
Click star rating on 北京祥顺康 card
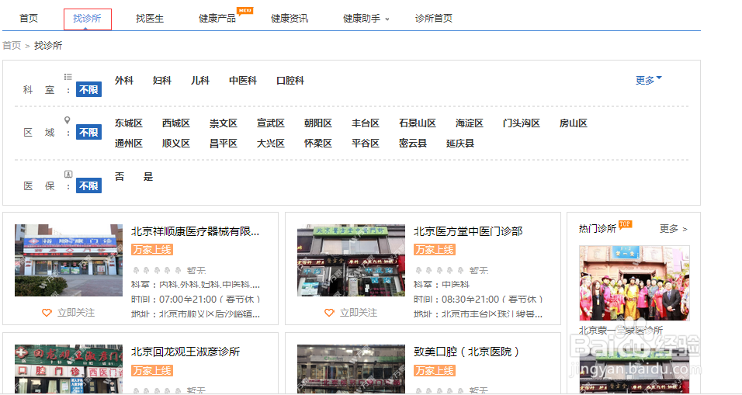157,270
